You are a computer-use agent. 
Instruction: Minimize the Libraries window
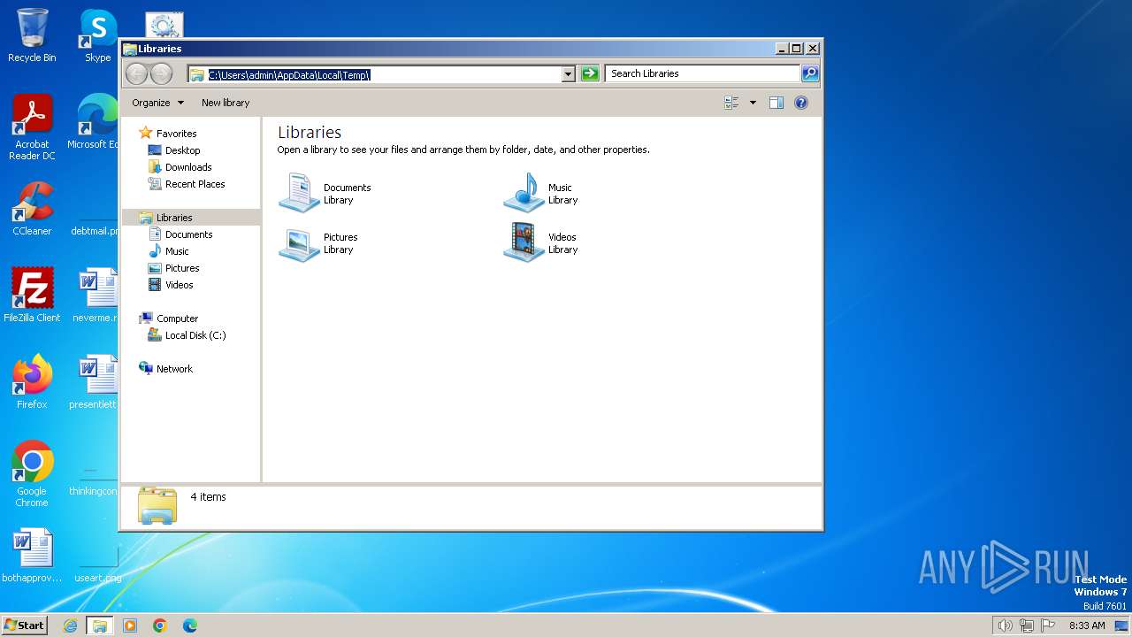782,49
